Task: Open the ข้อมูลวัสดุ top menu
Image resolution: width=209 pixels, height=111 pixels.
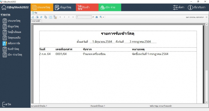Action: pyautogui.click(x=65, y=7)
